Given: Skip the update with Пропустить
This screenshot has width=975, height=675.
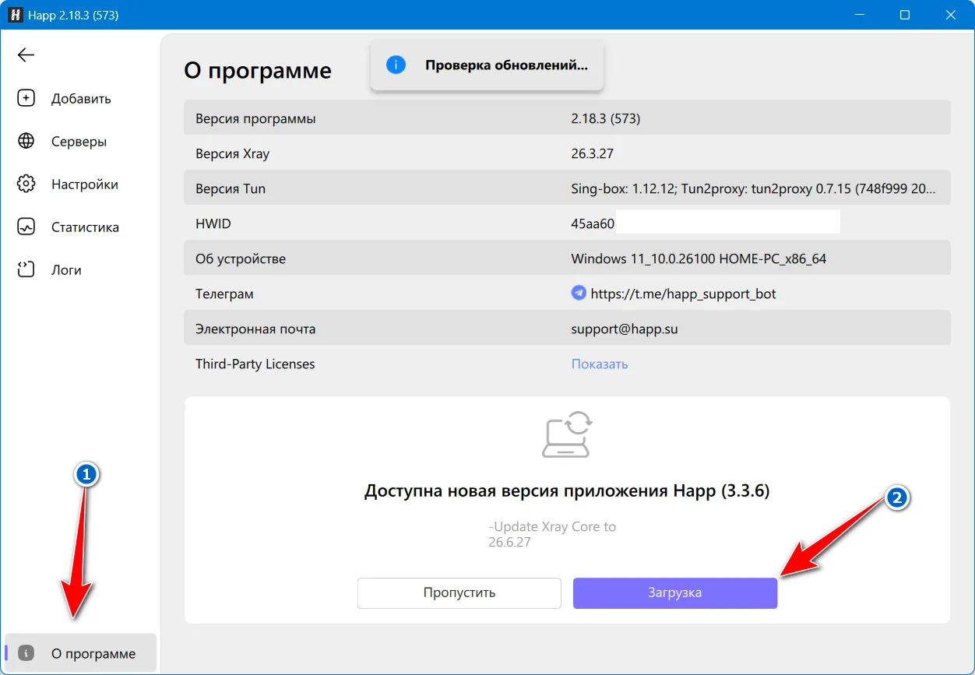Looking at the screenshot, I should click(x=459, y=592).
